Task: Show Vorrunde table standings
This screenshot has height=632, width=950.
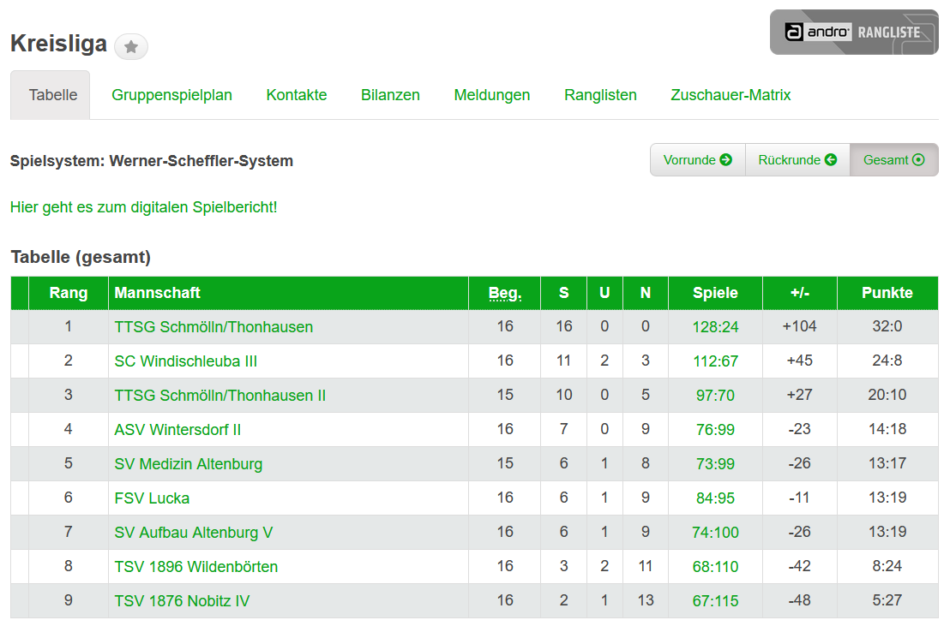Action: [697, 160]
